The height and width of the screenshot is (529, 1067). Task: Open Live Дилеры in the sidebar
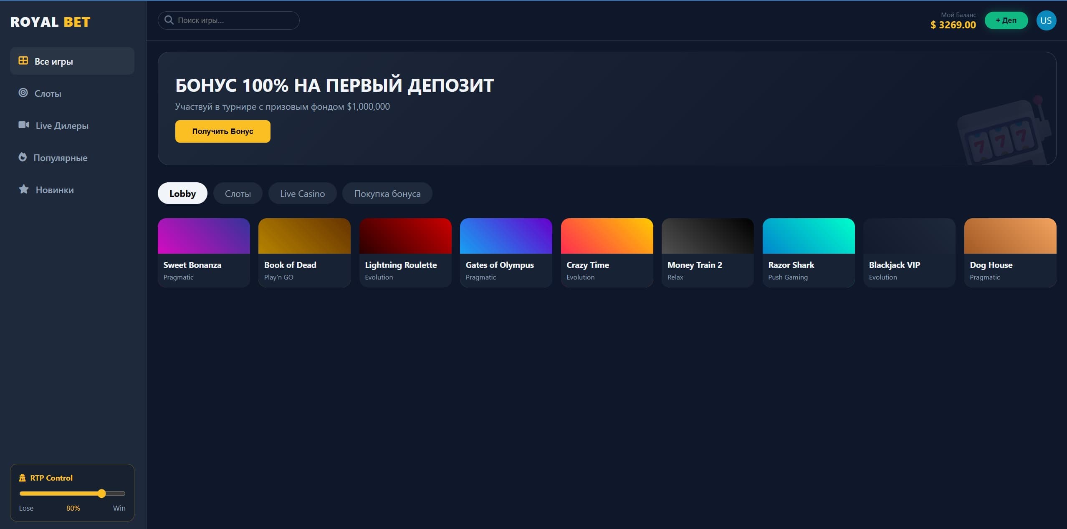coord(72,125)
